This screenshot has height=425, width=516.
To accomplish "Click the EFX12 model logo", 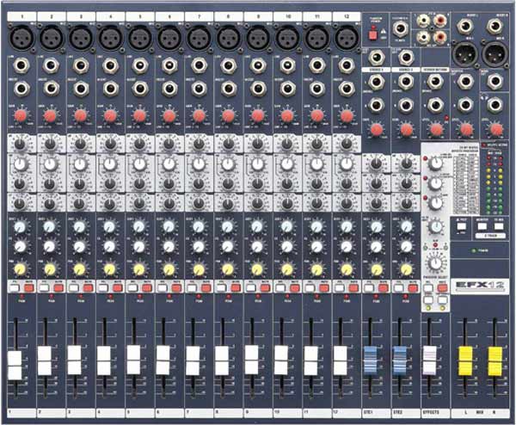I will tap(480, 285).
